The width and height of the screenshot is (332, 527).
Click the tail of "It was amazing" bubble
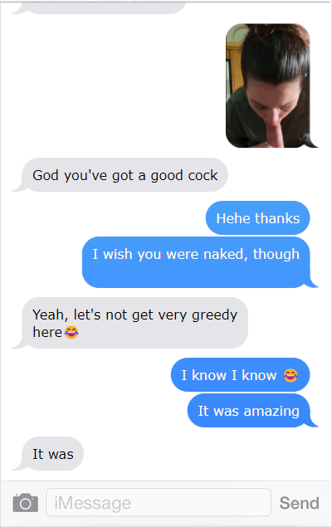click(312, 422)
